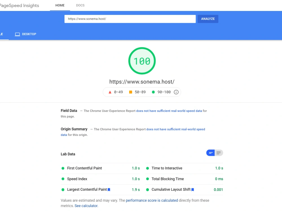The width and height of the screenshot is (282, 211).
Task: Click green dot next to First Contentful Paint
Action: tap(63, 168)
